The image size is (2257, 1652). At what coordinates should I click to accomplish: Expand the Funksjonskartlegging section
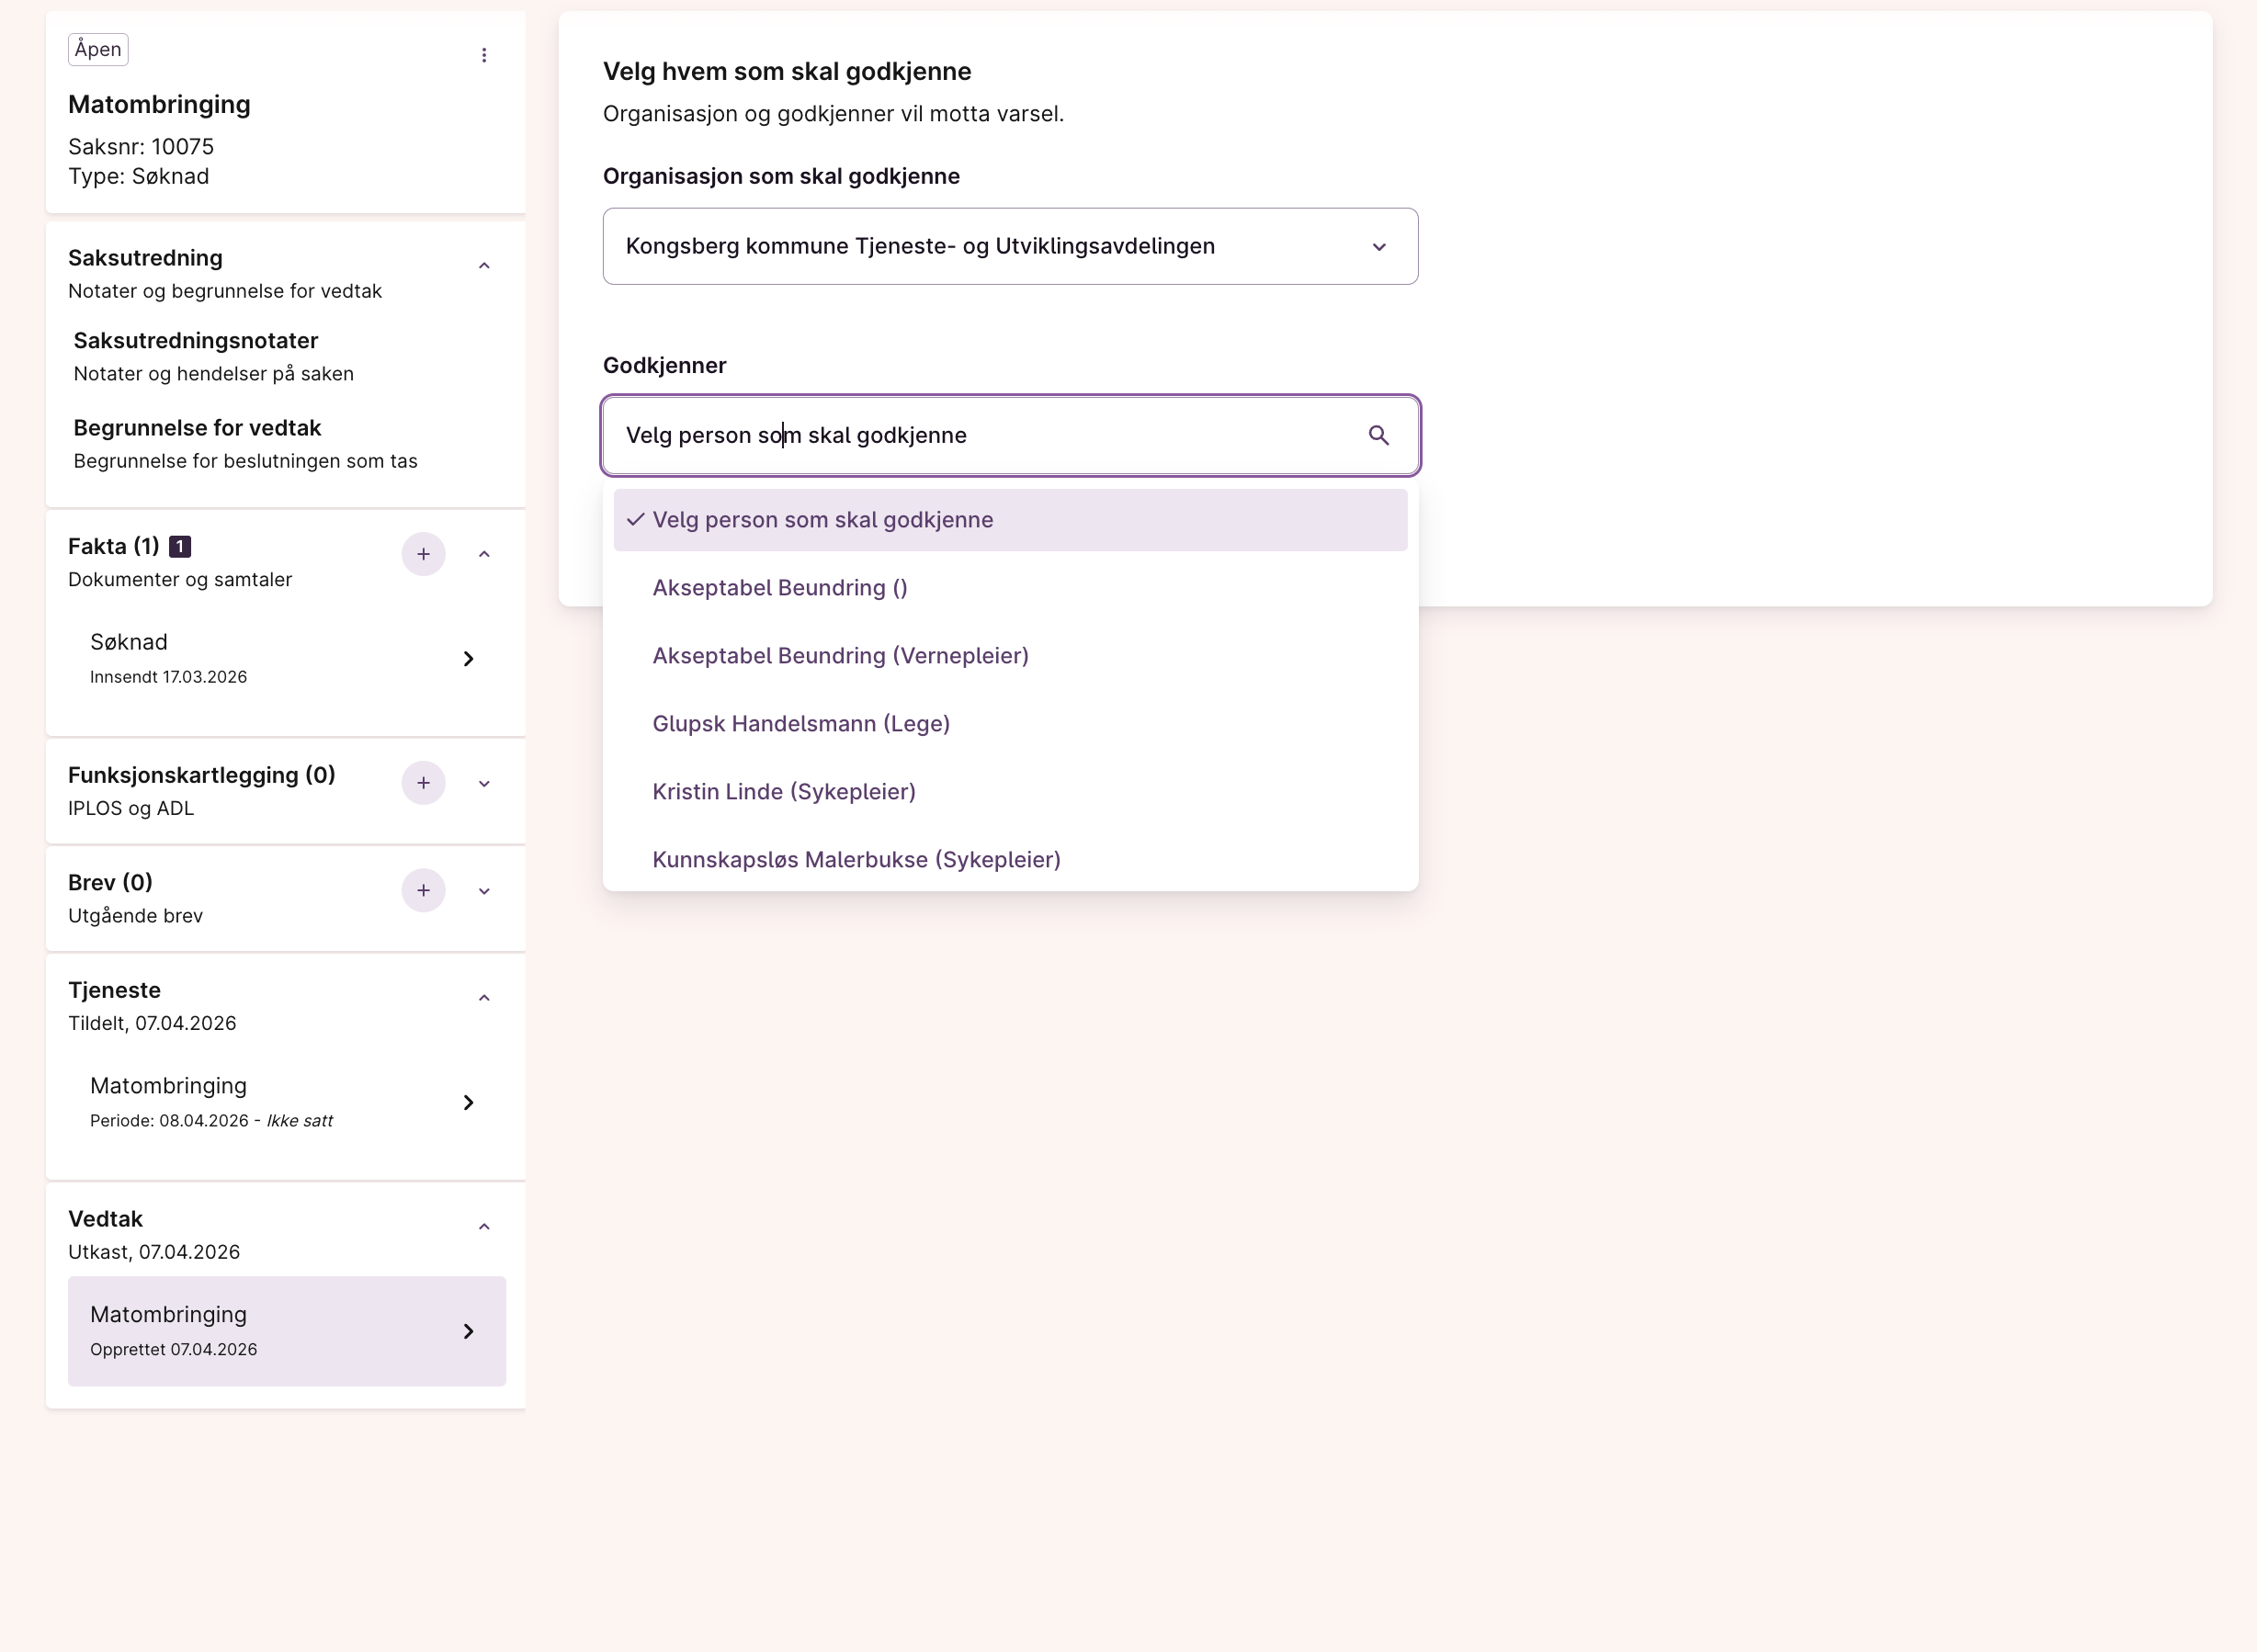[x=484, y=783]
